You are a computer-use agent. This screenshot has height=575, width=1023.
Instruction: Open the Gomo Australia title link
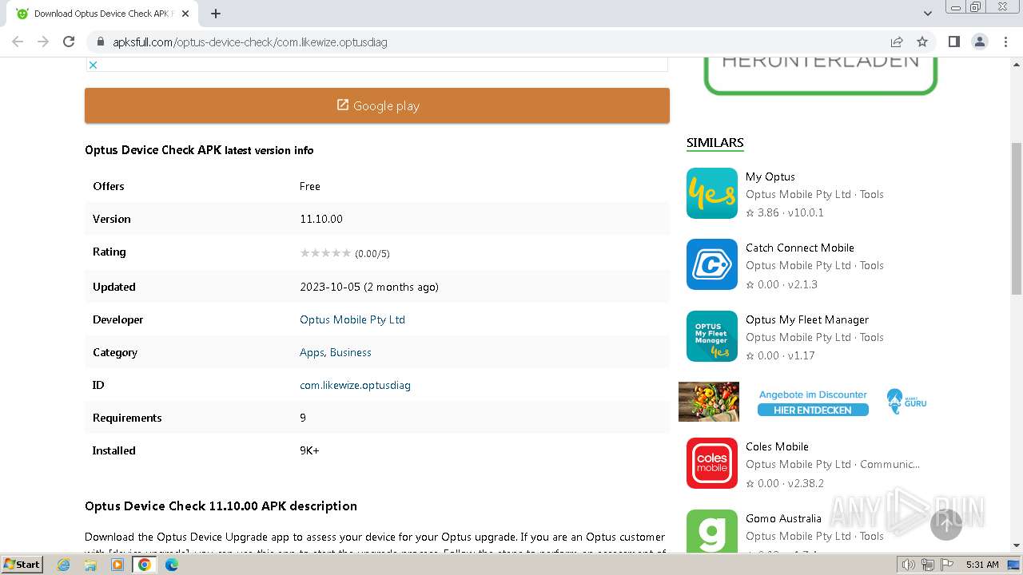click(x=783, y=518)
